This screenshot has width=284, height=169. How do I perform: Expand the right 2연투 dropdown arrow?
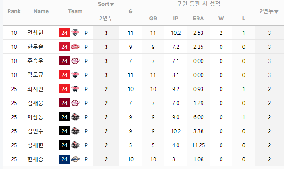click(276, 12)
